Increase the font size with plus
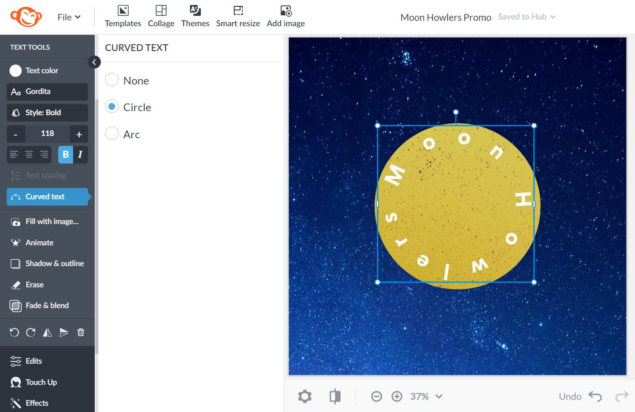This screenshot has width=635, height=412. click(x=79, y=134)
